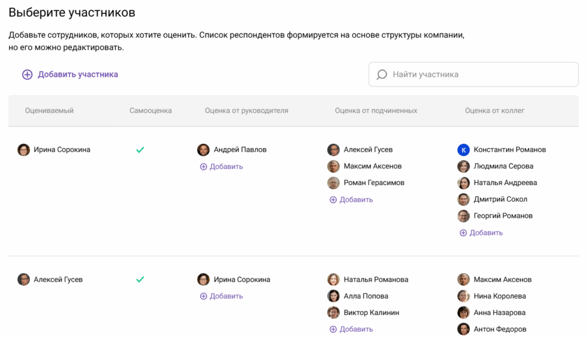
Task: Click the Найти участника search field
Action: 473,74
